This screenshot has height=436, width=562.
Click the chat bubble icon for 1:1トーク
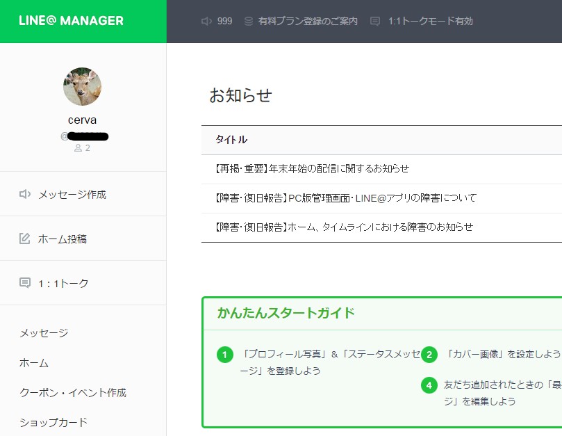point(25,283)
